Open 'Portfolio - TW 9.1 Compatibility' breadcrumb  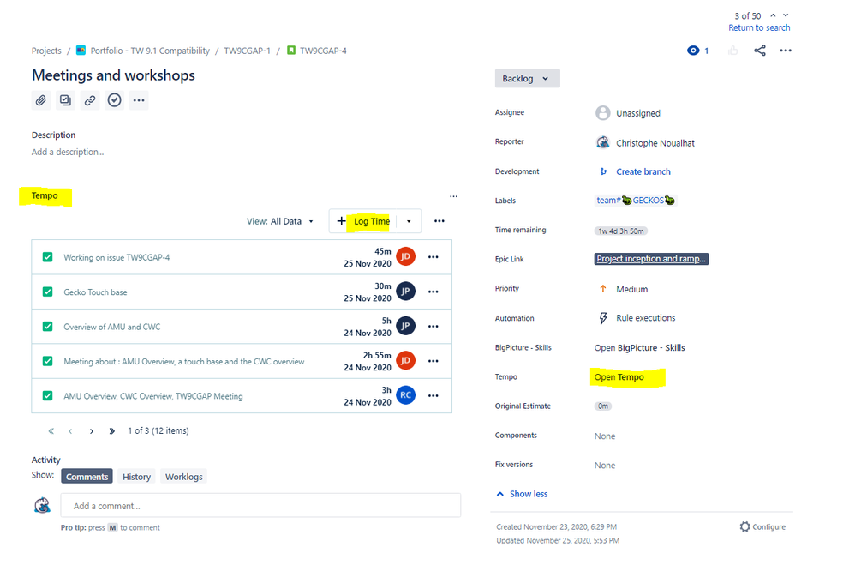pyautogui.click(x=150, y=51)
